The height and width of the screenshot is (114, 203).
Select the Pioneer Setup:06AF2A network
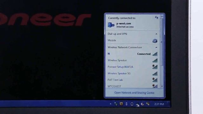pos(133,67)
